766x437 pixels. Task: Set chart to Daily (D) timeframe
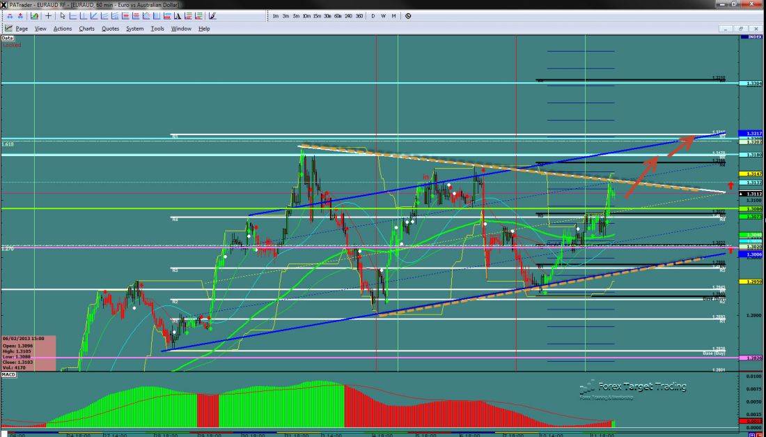tap(373, 15)
